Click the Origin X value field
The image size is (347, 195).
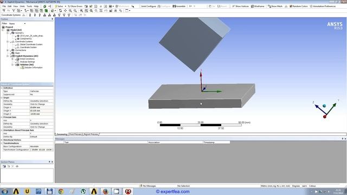pyautogui.click(x=41, y=107)
